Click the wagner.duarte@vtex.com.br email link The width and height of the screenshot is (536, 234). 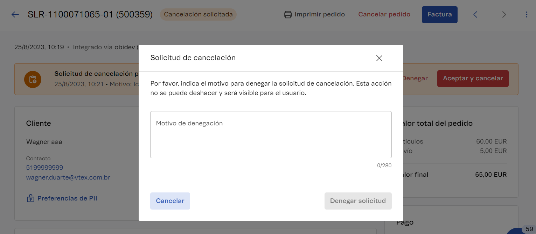pos(68,177)
